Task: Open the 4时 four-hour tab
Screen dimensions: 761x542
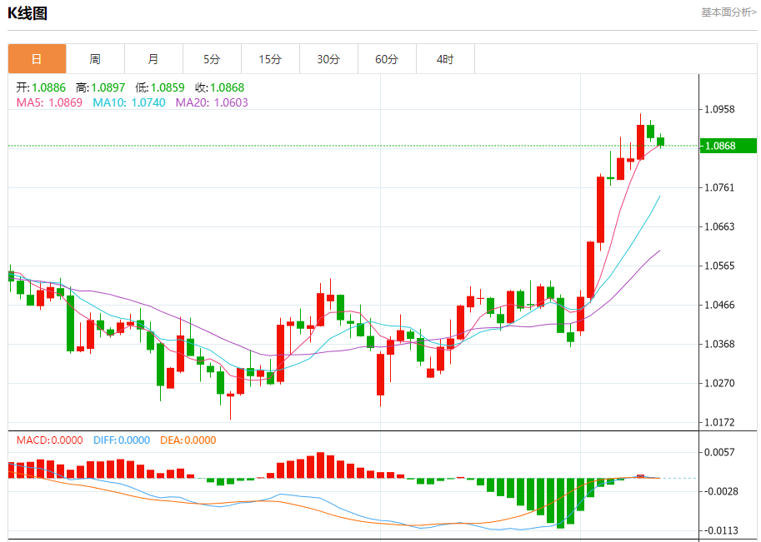Action: pos(445,59)
